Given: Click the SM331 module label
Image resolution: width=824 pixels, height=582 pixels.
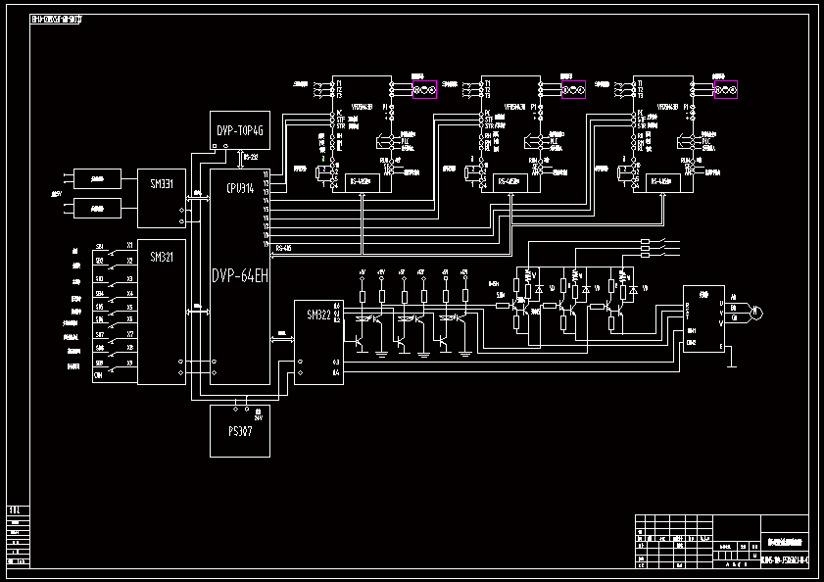Looking at the screenshot, I should pos(162,184).
